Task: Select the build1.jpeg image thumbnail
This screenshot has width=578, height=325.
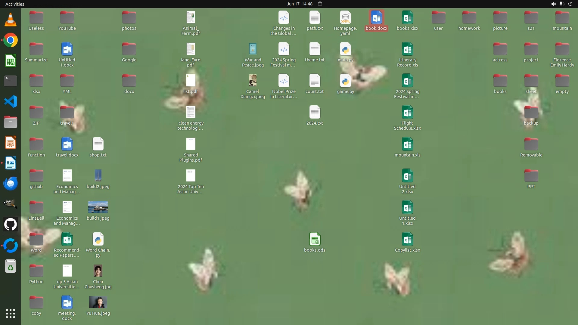Action: [98, 207]
